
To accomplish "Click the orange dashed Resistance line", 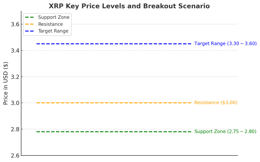I will point(114,103).
